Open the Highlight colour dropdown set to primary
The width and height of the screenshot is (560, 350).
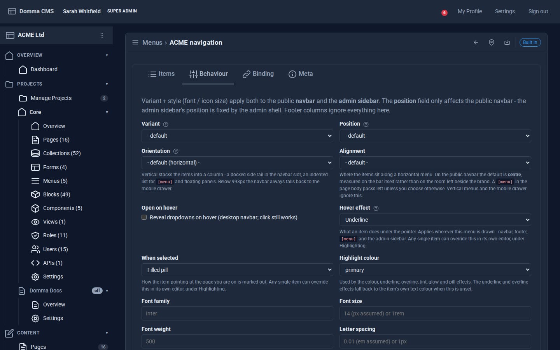coord(435,270)
